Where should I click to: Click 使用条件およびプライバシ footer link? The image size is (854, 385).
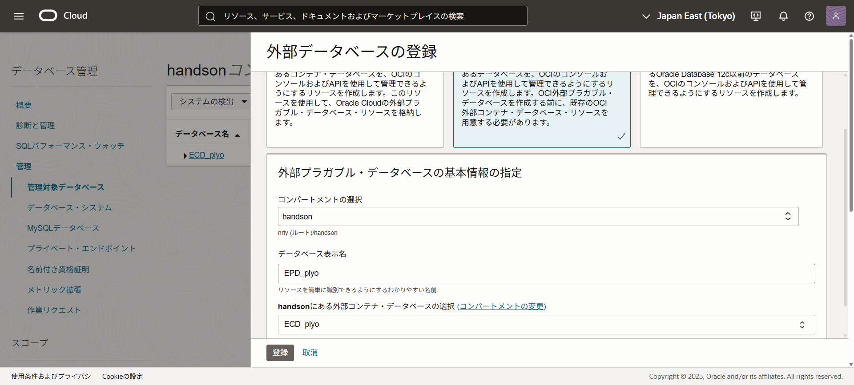(51, 376)
